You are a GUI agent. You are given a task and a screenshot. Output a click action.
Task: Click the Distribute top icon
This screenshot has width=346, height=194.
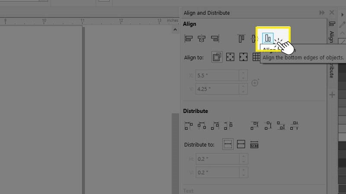click(x=255, y=125)
